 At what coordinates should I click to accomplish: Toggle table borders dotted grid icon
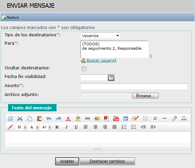(145, 118)
